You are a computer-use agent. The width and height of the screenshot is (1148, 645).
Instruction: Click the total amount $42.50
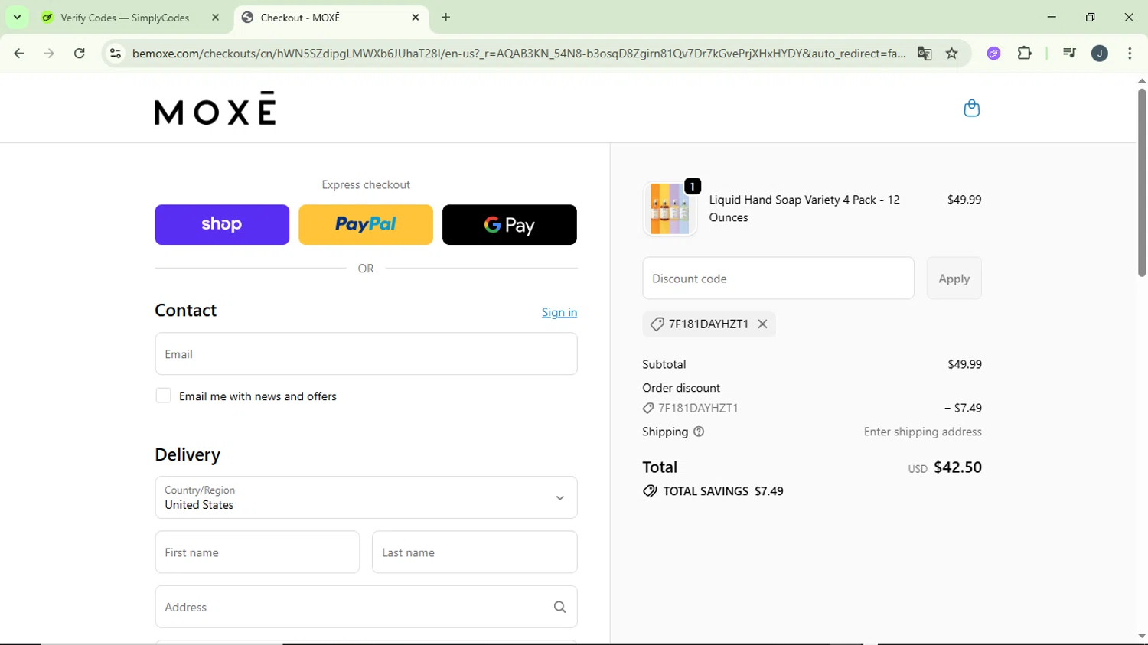[x=957, y=467]
